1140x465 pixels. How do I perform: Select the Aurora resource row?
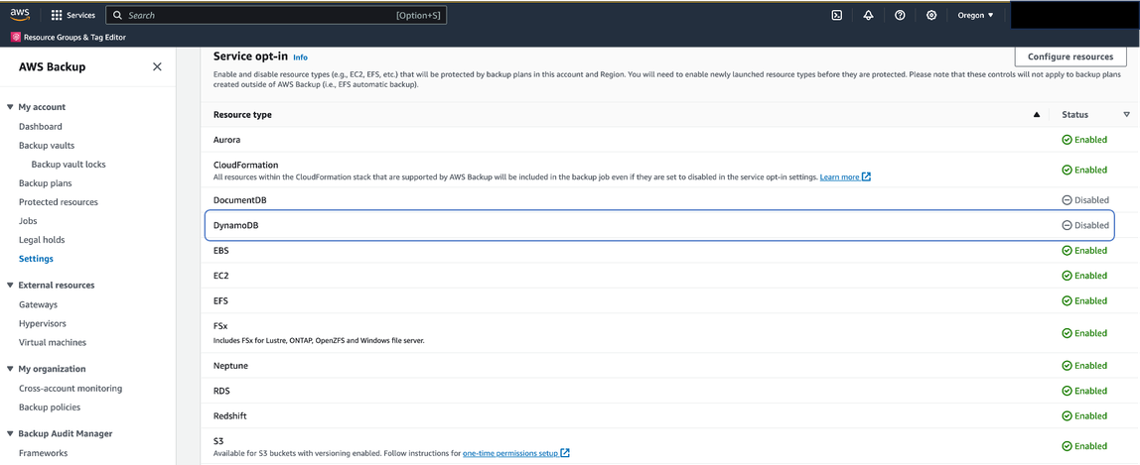click(669, 139)
